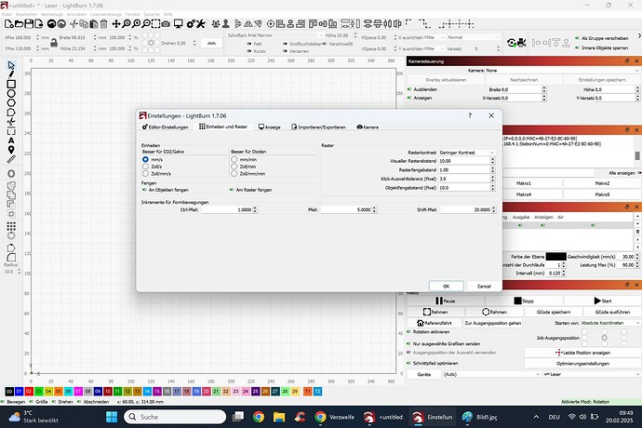This screenshot has height=428, width=642.
Task: Select the Rectangle tool
Action: (11, 84)
